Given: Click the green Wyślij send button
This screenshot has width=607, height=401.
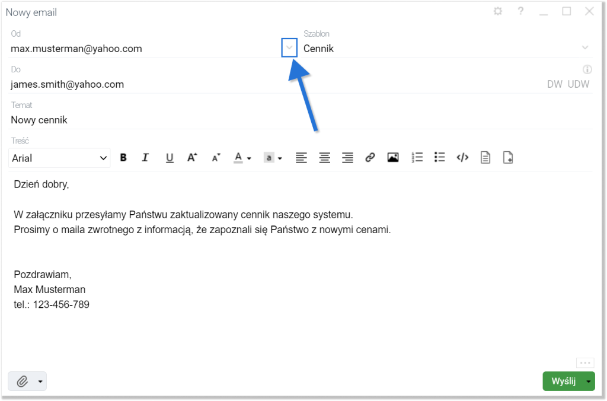Looking at the screenshot, I should 563,381.
